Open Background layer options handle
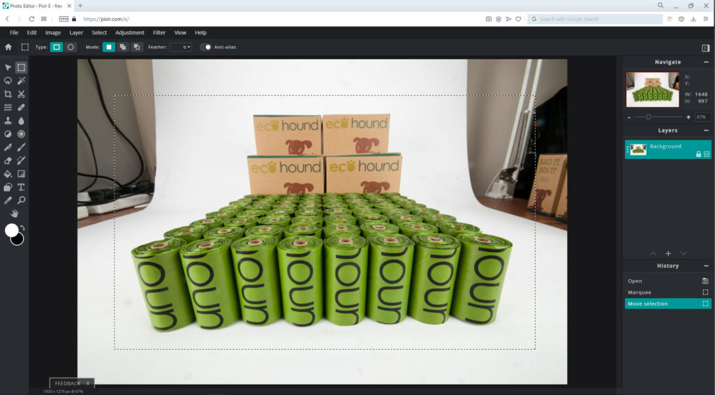This screenshot has width=715, height=395. click(628, 149)
